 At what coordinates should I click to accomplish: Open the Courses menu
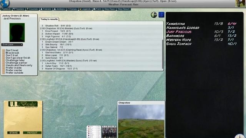(x=32, y=9)
